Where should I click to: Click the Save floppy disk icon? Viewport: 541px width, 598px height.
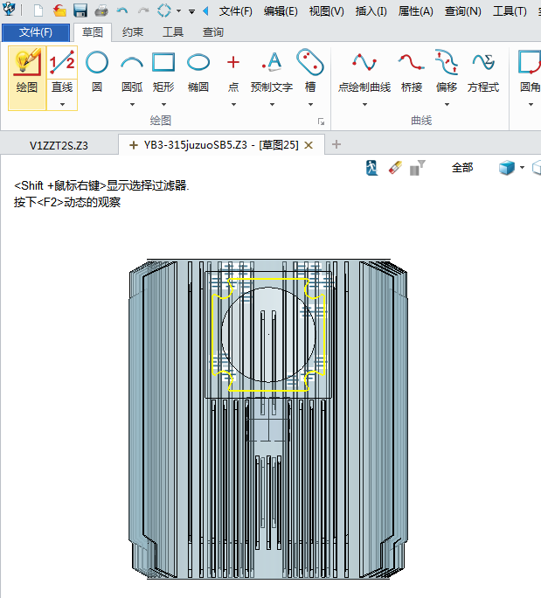coord(80,11)
